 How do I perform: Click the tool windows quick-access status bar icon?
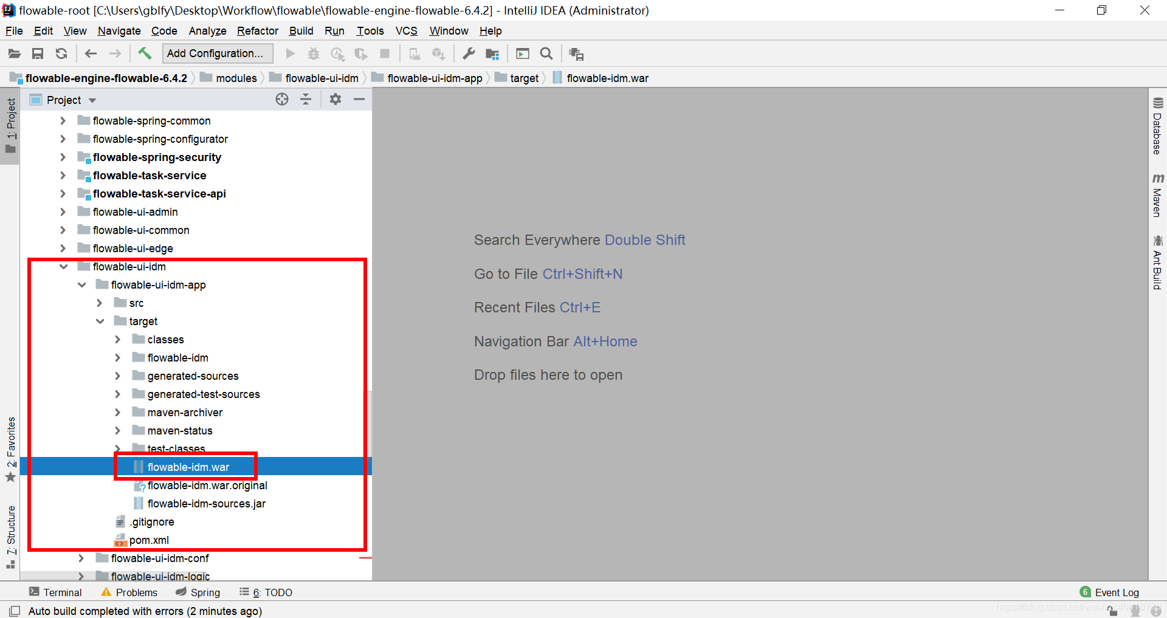(15, 611)
